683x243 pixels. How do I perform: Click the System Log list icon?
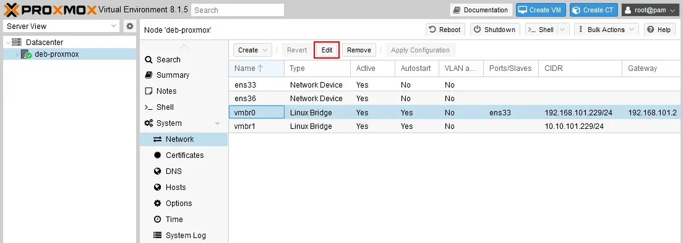(158, 236)
